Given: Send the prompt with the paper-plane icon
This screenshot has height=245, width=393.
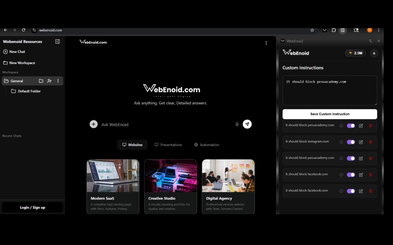Looking at the screenshot, I should coord(247,124).
